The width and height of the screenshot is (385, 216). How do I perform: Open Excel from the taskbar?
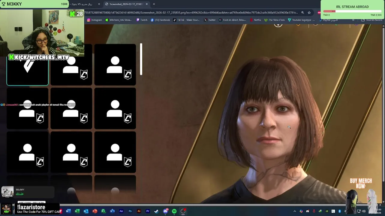77,211
